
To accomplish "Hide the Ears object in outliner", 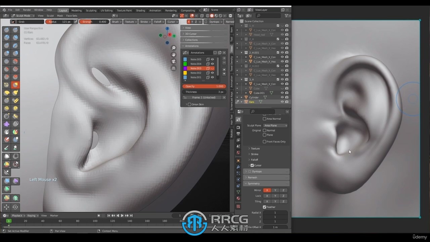I will click(282, 102).
